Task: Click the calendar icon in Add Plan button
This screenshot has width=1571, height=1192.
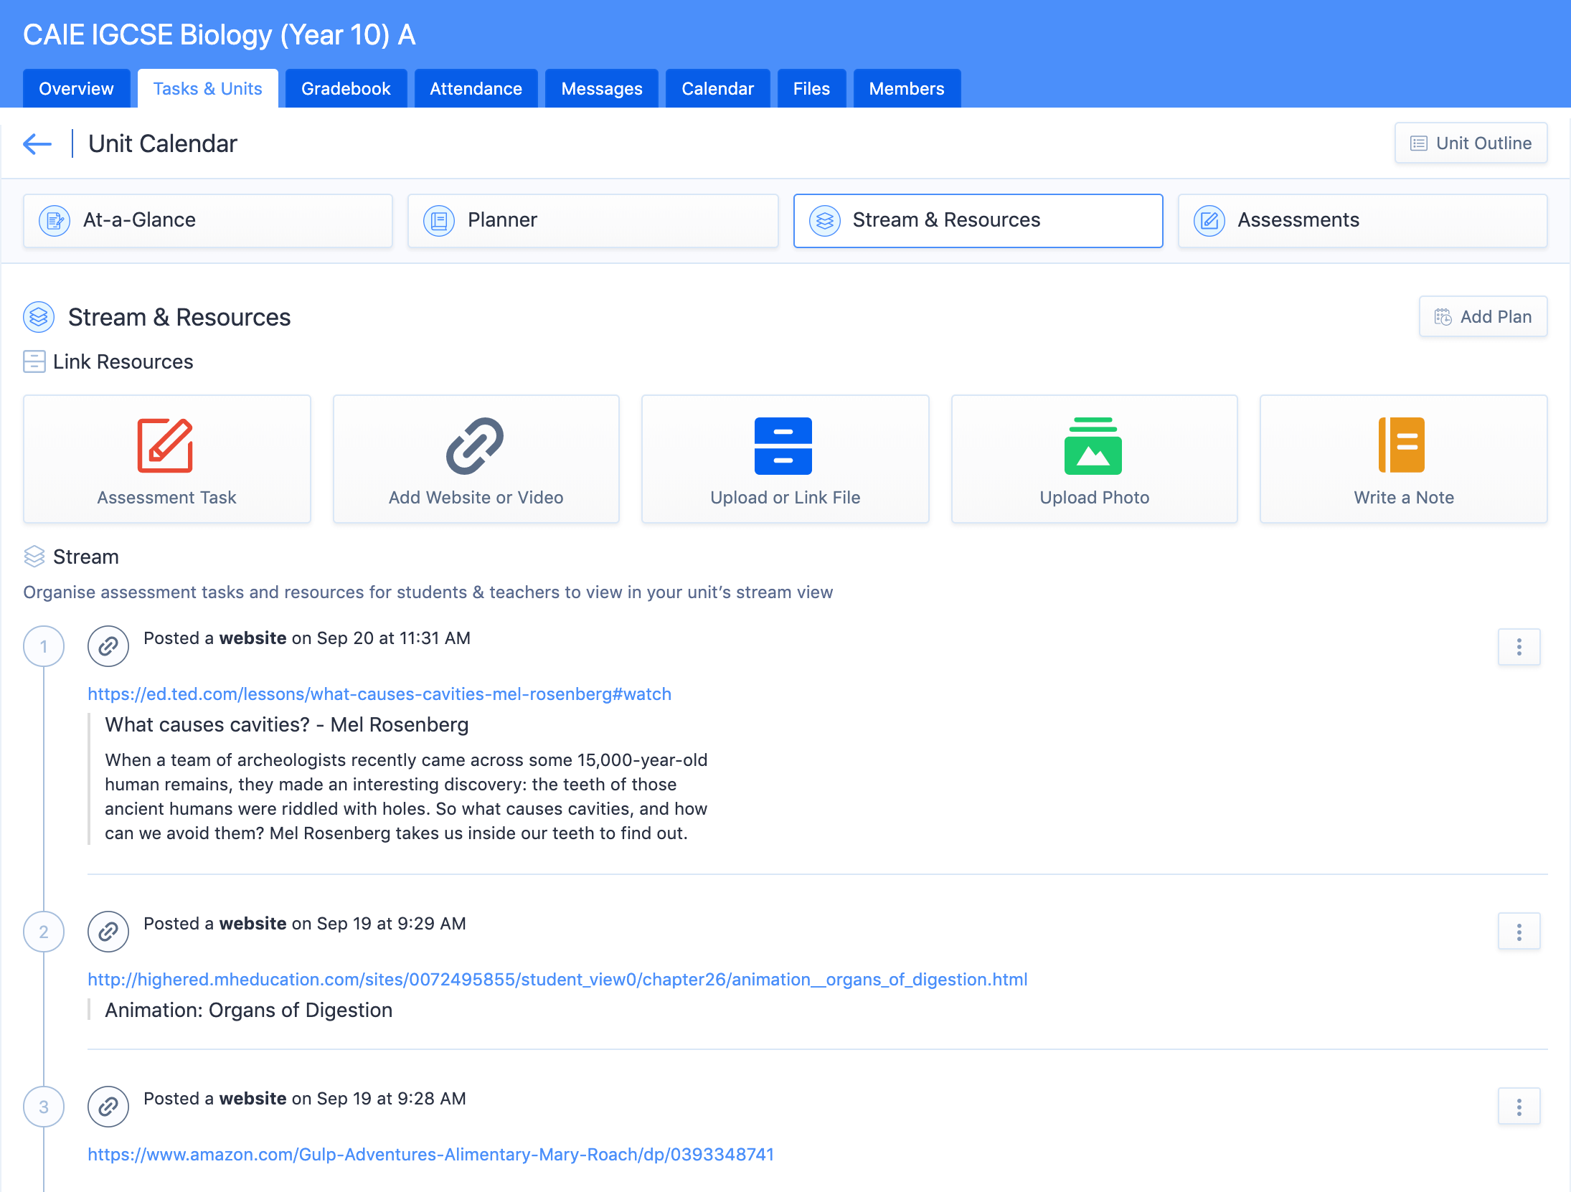Action: pos(1443,317)
